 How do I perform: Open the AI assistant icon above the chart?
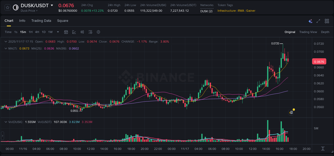pos(310,21)
